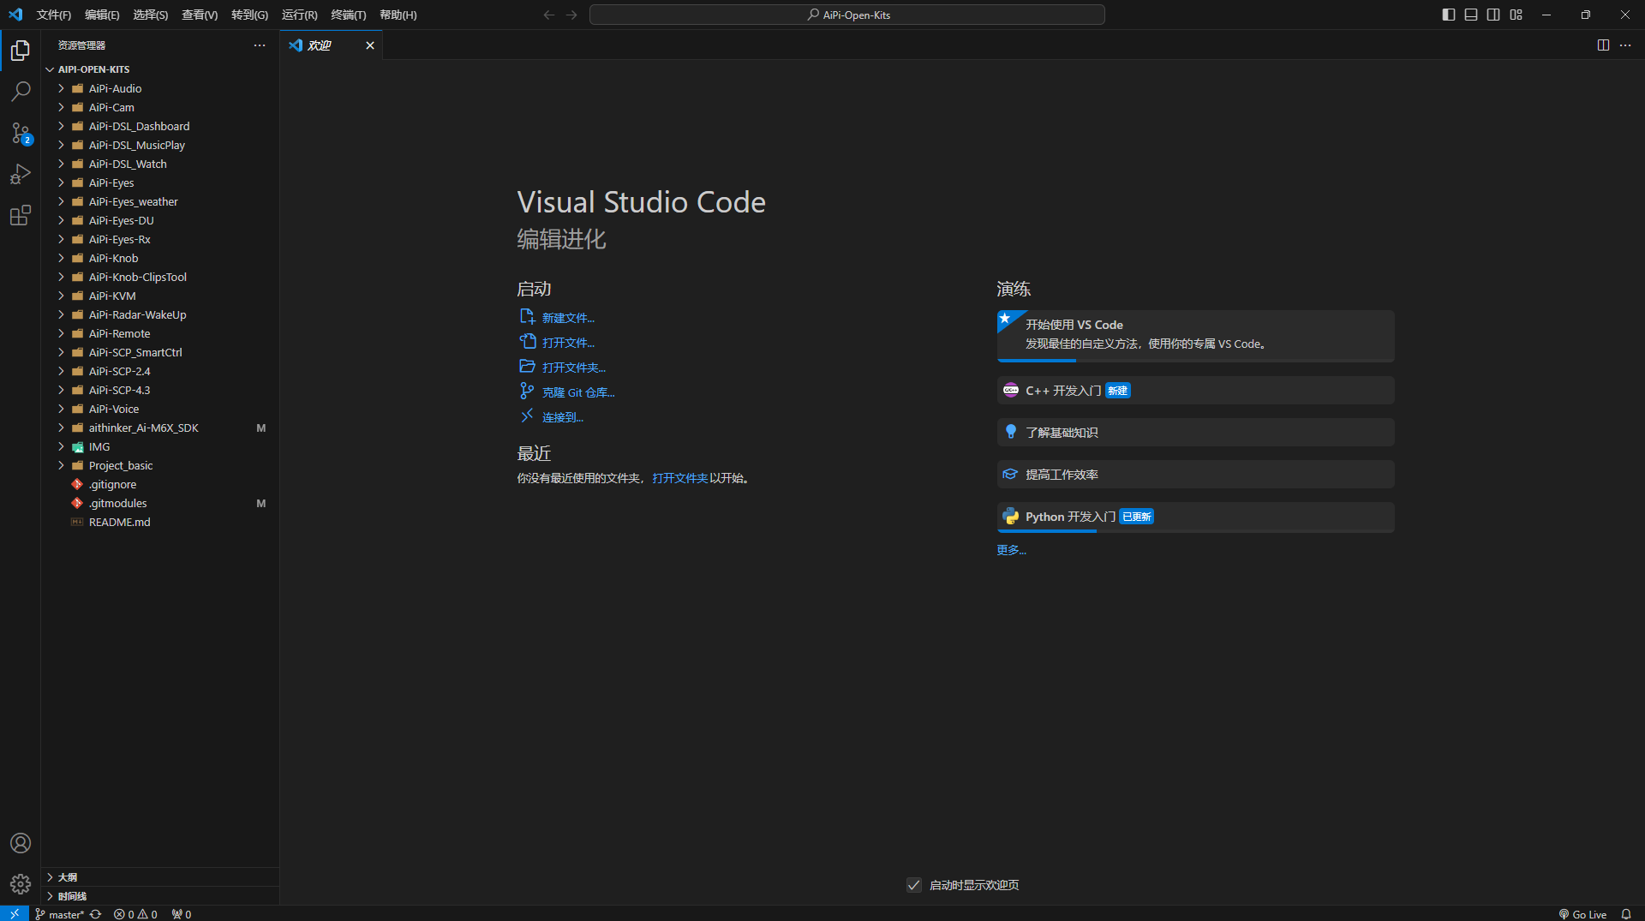Open the README.md file
Viewport: 1645px width, 921px height.
point(159,522)
